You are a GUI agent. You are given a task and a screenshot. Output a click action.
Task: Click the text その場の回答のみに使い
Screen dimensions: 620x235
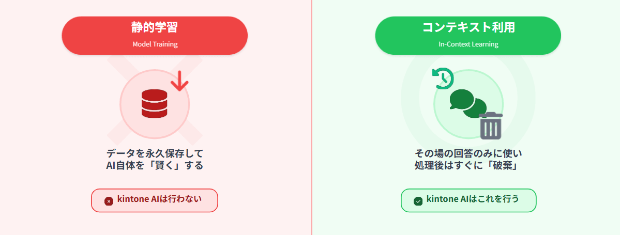[x=468, y=153]
